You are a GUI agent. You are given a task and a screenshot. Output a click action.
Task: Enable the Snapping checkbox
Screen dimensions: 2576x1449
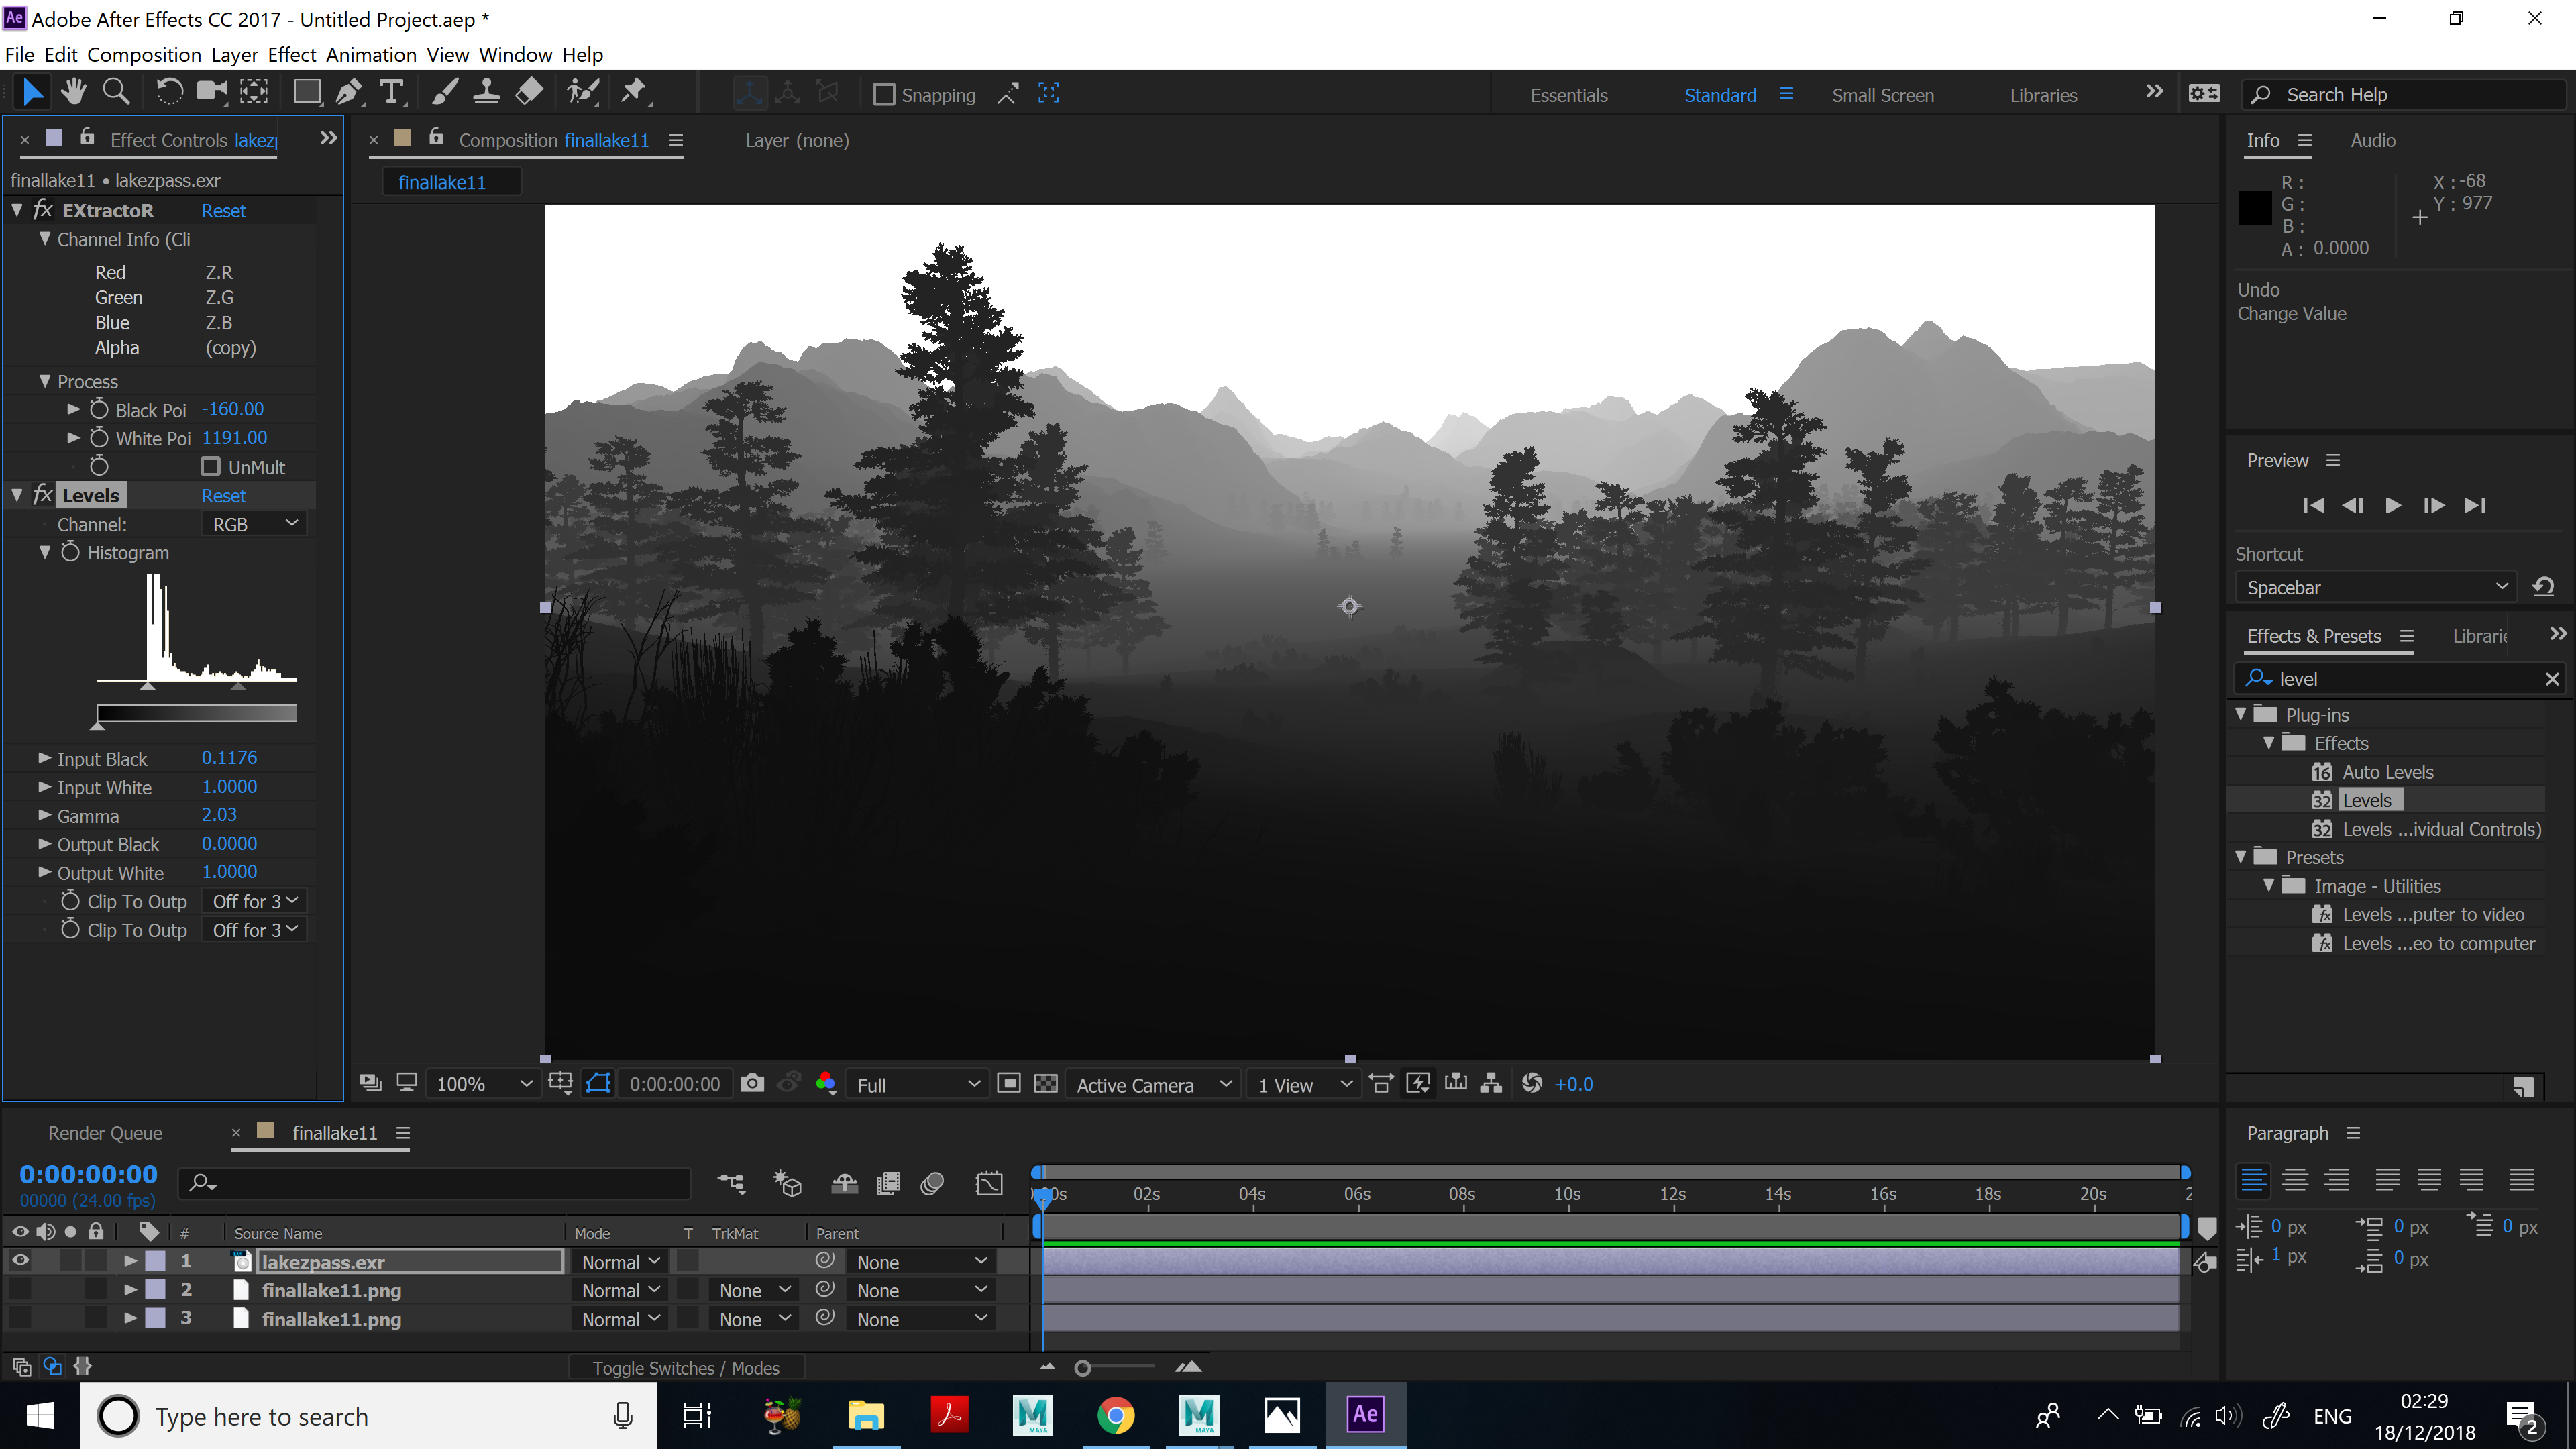(884, 95)
